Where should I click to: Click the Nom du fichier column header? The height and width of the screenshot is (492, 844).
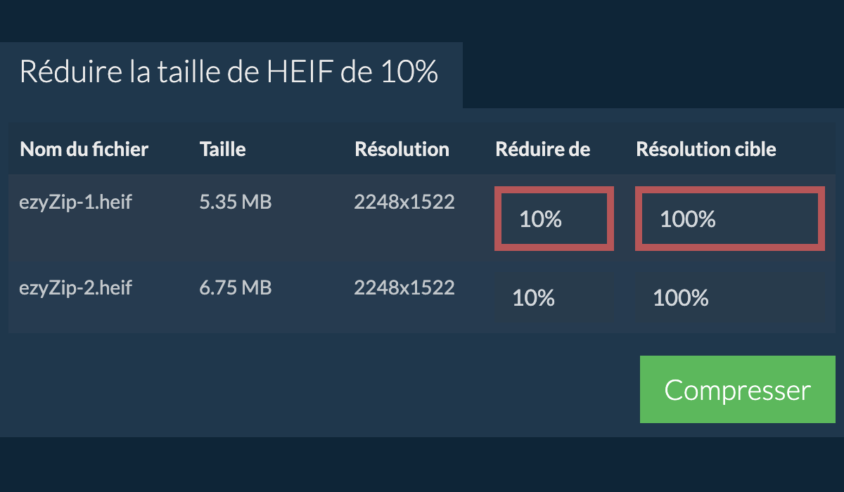[84, 149]
